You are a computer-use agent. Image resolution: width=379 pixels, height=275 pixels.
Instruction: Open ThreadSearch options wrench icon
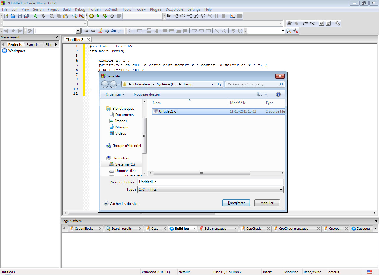295,31
